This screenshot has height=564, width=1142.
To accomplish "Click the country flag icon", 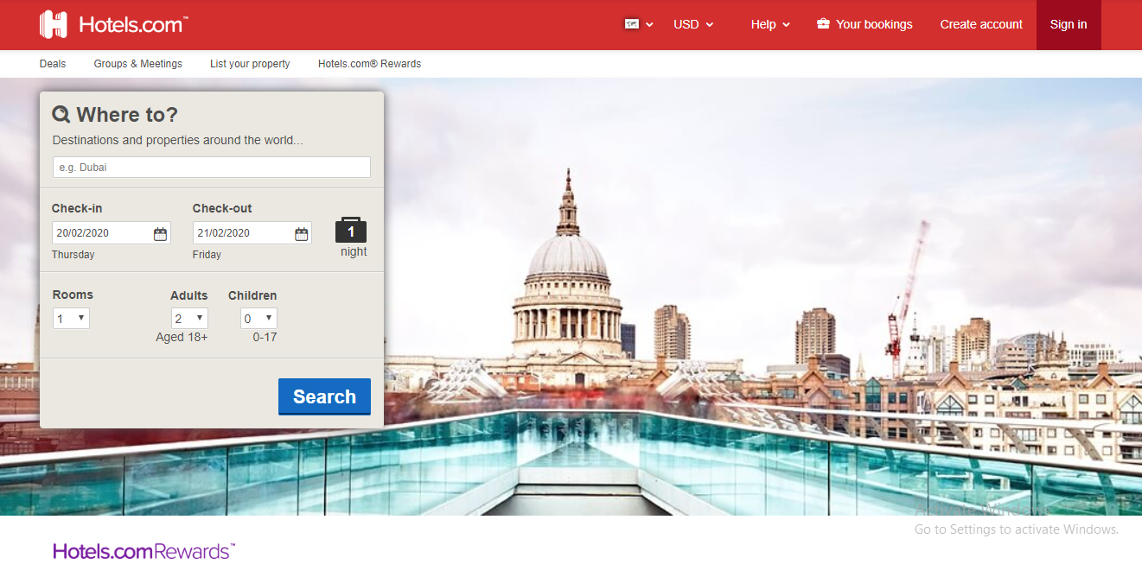I will coord(632,24).
